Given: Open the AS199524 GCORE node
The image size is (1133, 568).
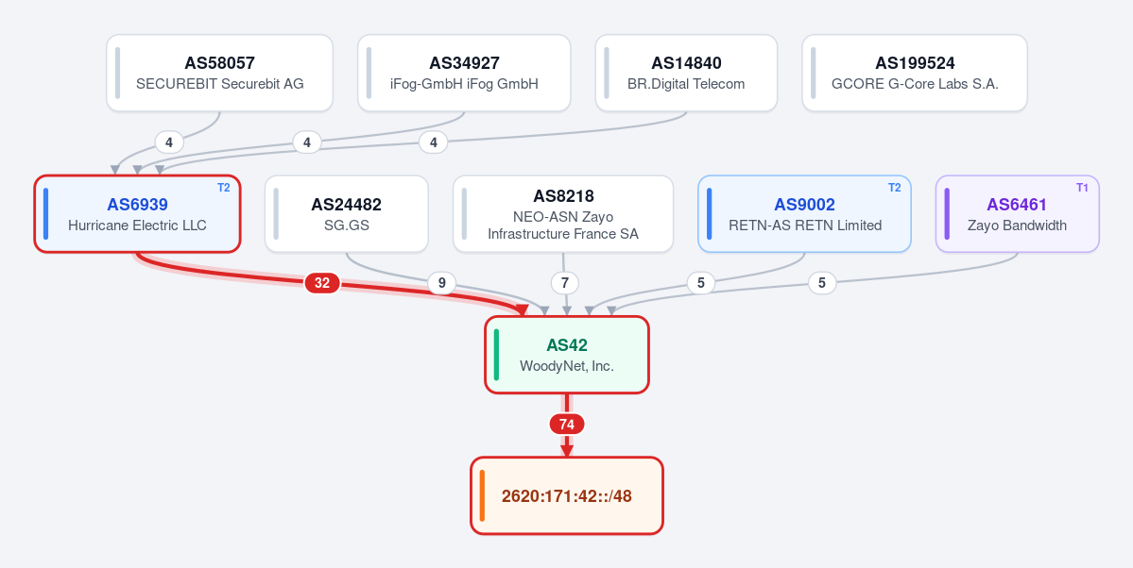Looking at the screenshot, I should [x=915, y=73].
